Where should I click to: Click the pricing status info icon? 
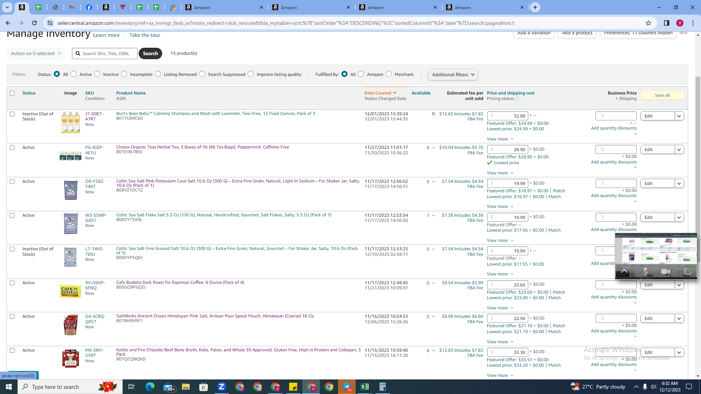pos(517,99)
